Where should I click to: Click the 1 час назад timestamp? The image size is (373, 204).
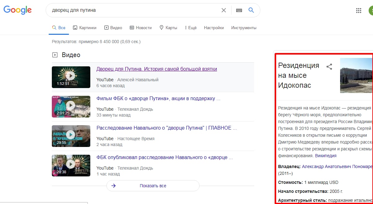point(108,174)
